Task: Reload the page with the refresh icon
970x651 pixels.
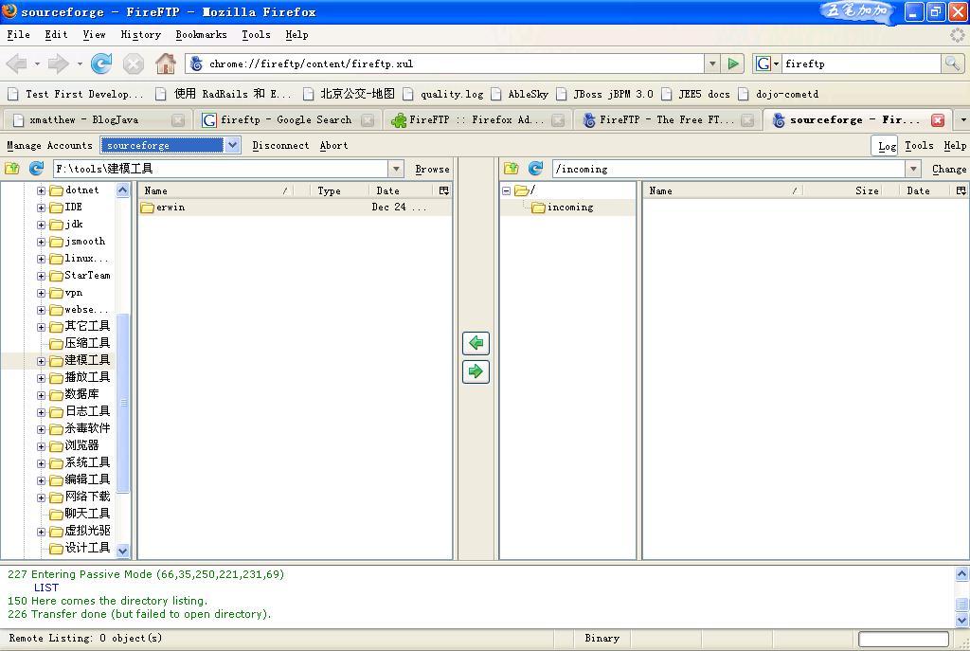Action: click(101, 63)
